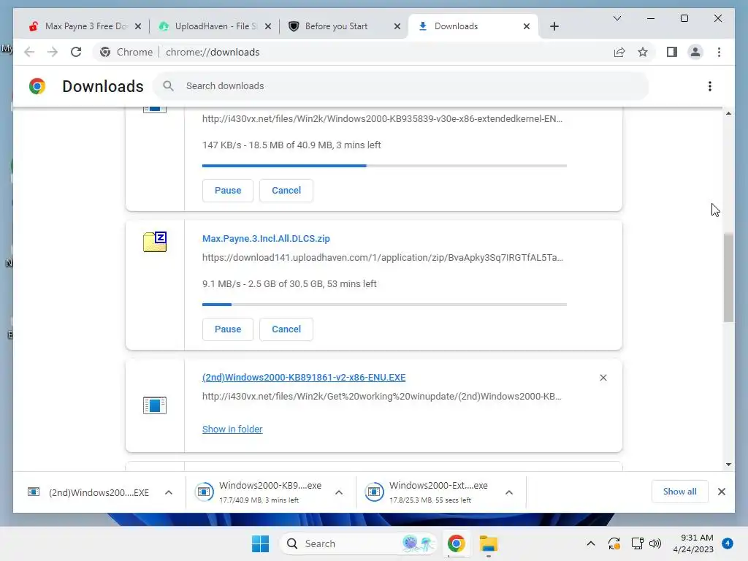748x561 pixels.
Task: Expand options for (2nd)Windows200....EXE shelf item
Action: pyautogui.click(x=169, y=492)
